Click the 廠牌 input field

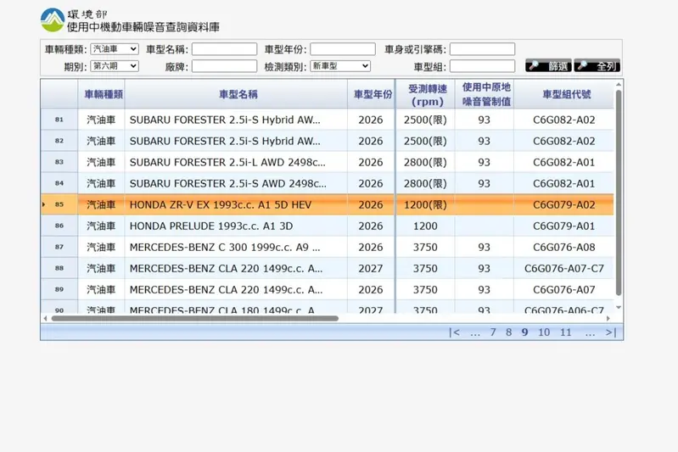point(224,66)
